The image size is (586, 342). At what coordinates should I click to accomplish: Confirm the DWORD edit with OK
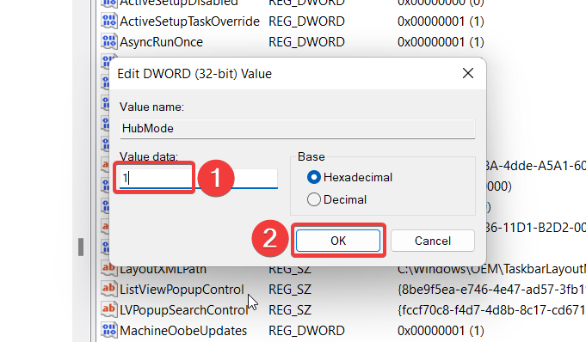click(338, 241)
